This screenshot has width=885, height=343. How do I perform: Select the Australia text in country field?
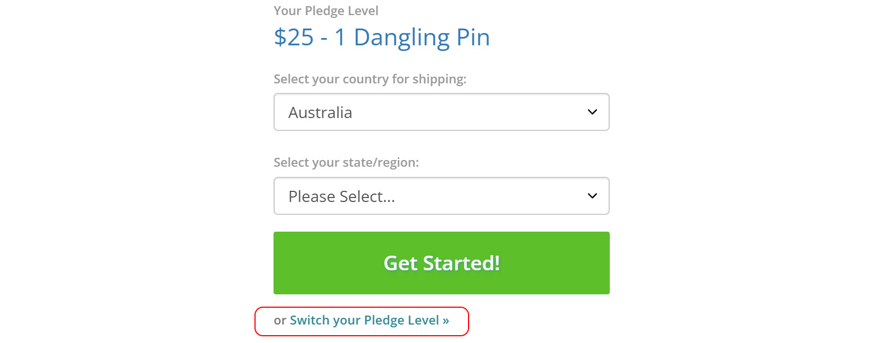pos(320,113)
